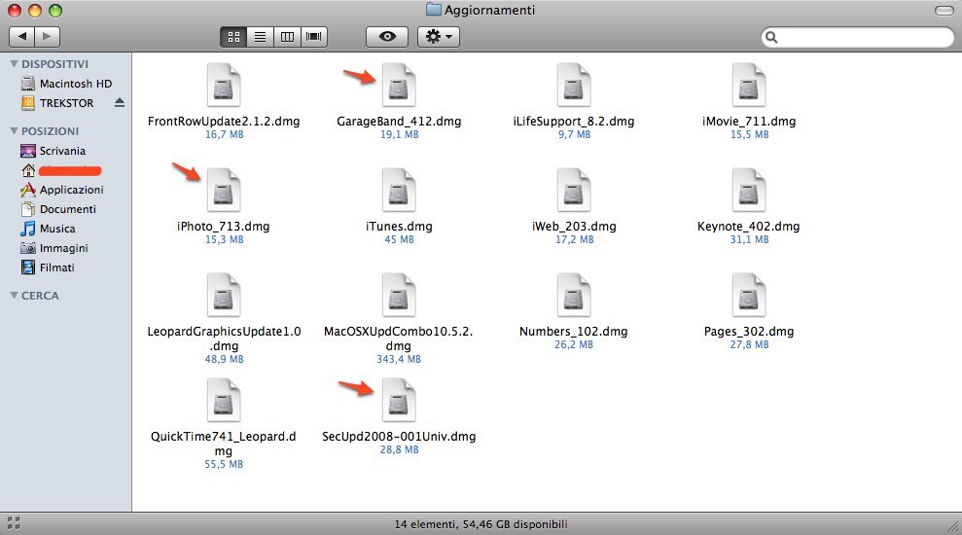Eject the TREKSTOR drive
Viewport: 962px width, 535px height.
pos(120,102)
